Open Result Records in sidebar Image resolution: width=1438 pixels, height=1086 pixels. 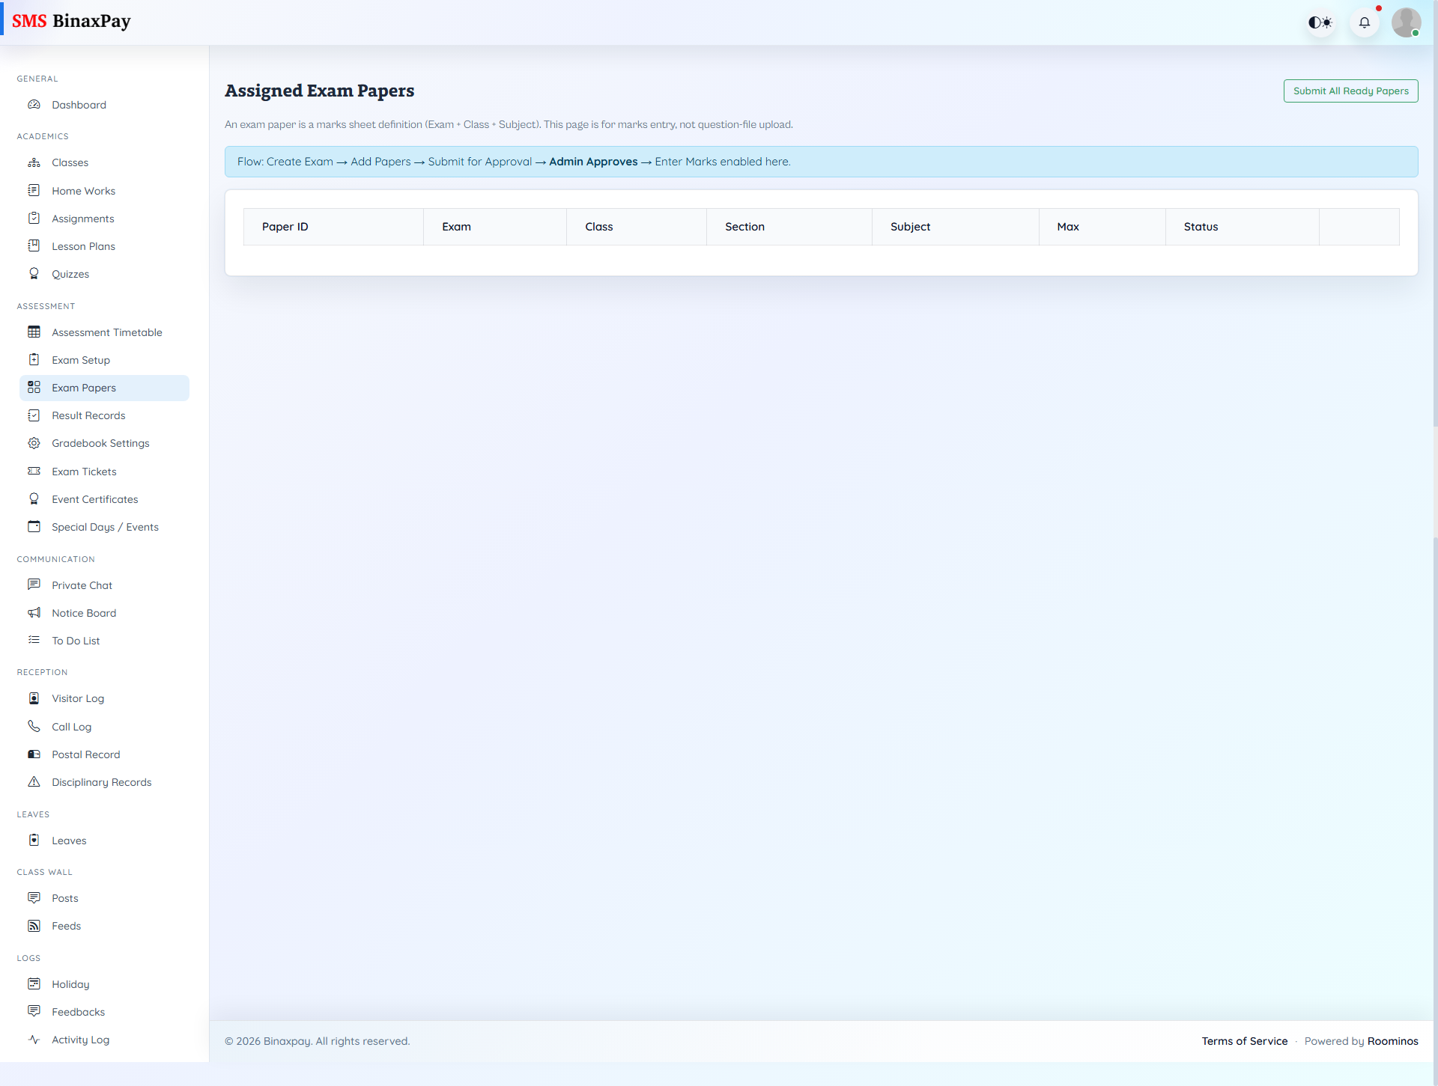(88, 415)
